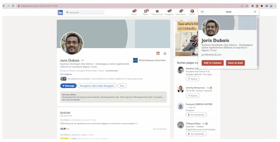Click the post reactions icons
The height and width of the screenshot is (142, 280).
pyautogui.click(x=63, y=129)
